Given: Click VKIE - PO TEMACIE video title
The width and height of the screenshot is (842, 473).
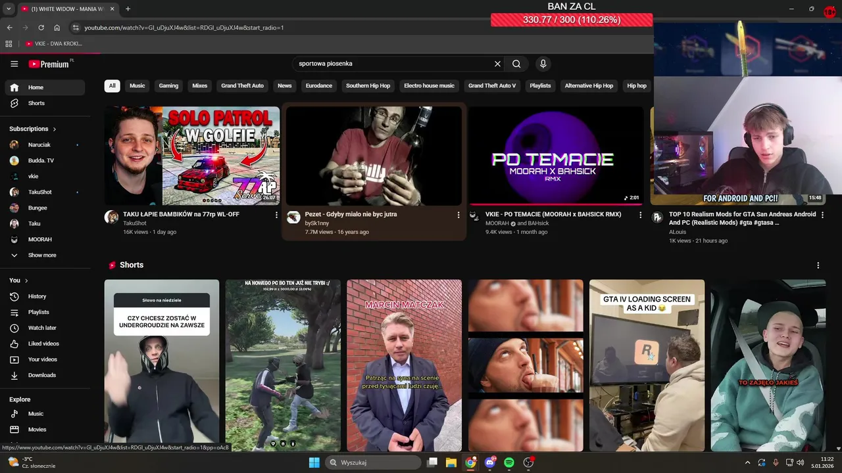Looking at the screenshot, I should click(x=553, y=214).
